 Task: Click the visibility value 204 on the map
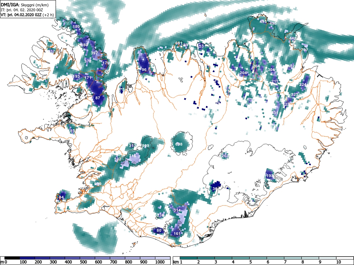pyautogui.click(x=243, y=73)
